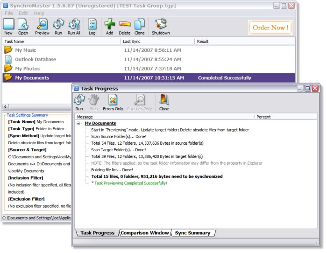Select the My Documents task name

pyautogui.click(x=32, y=78)
